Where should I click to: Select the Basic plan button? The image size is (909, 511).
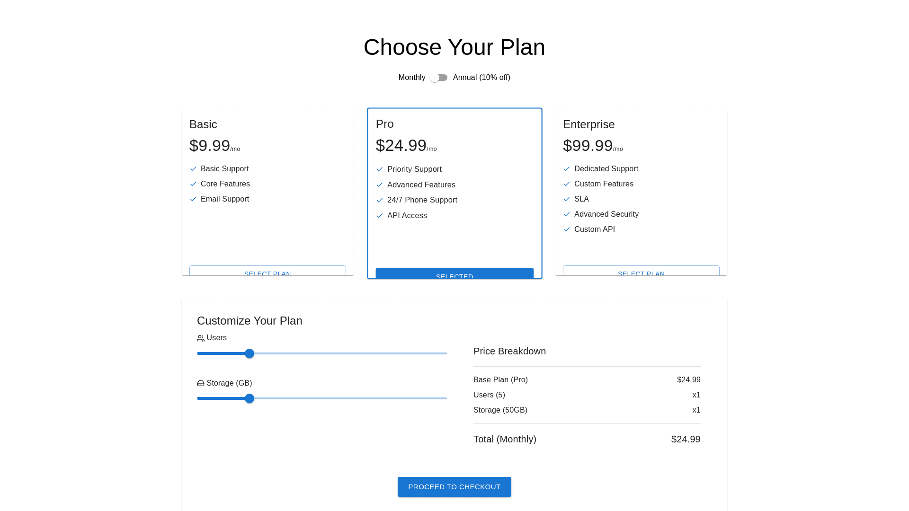click(267, 271)
